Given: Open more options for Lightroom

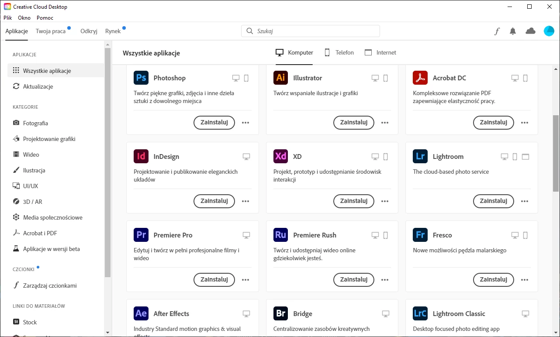Looking at the screenshot, I should click(x=525, y=201).
